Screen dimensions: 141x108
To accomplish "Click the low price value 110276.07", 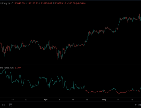I will click(x=47, y=3).
